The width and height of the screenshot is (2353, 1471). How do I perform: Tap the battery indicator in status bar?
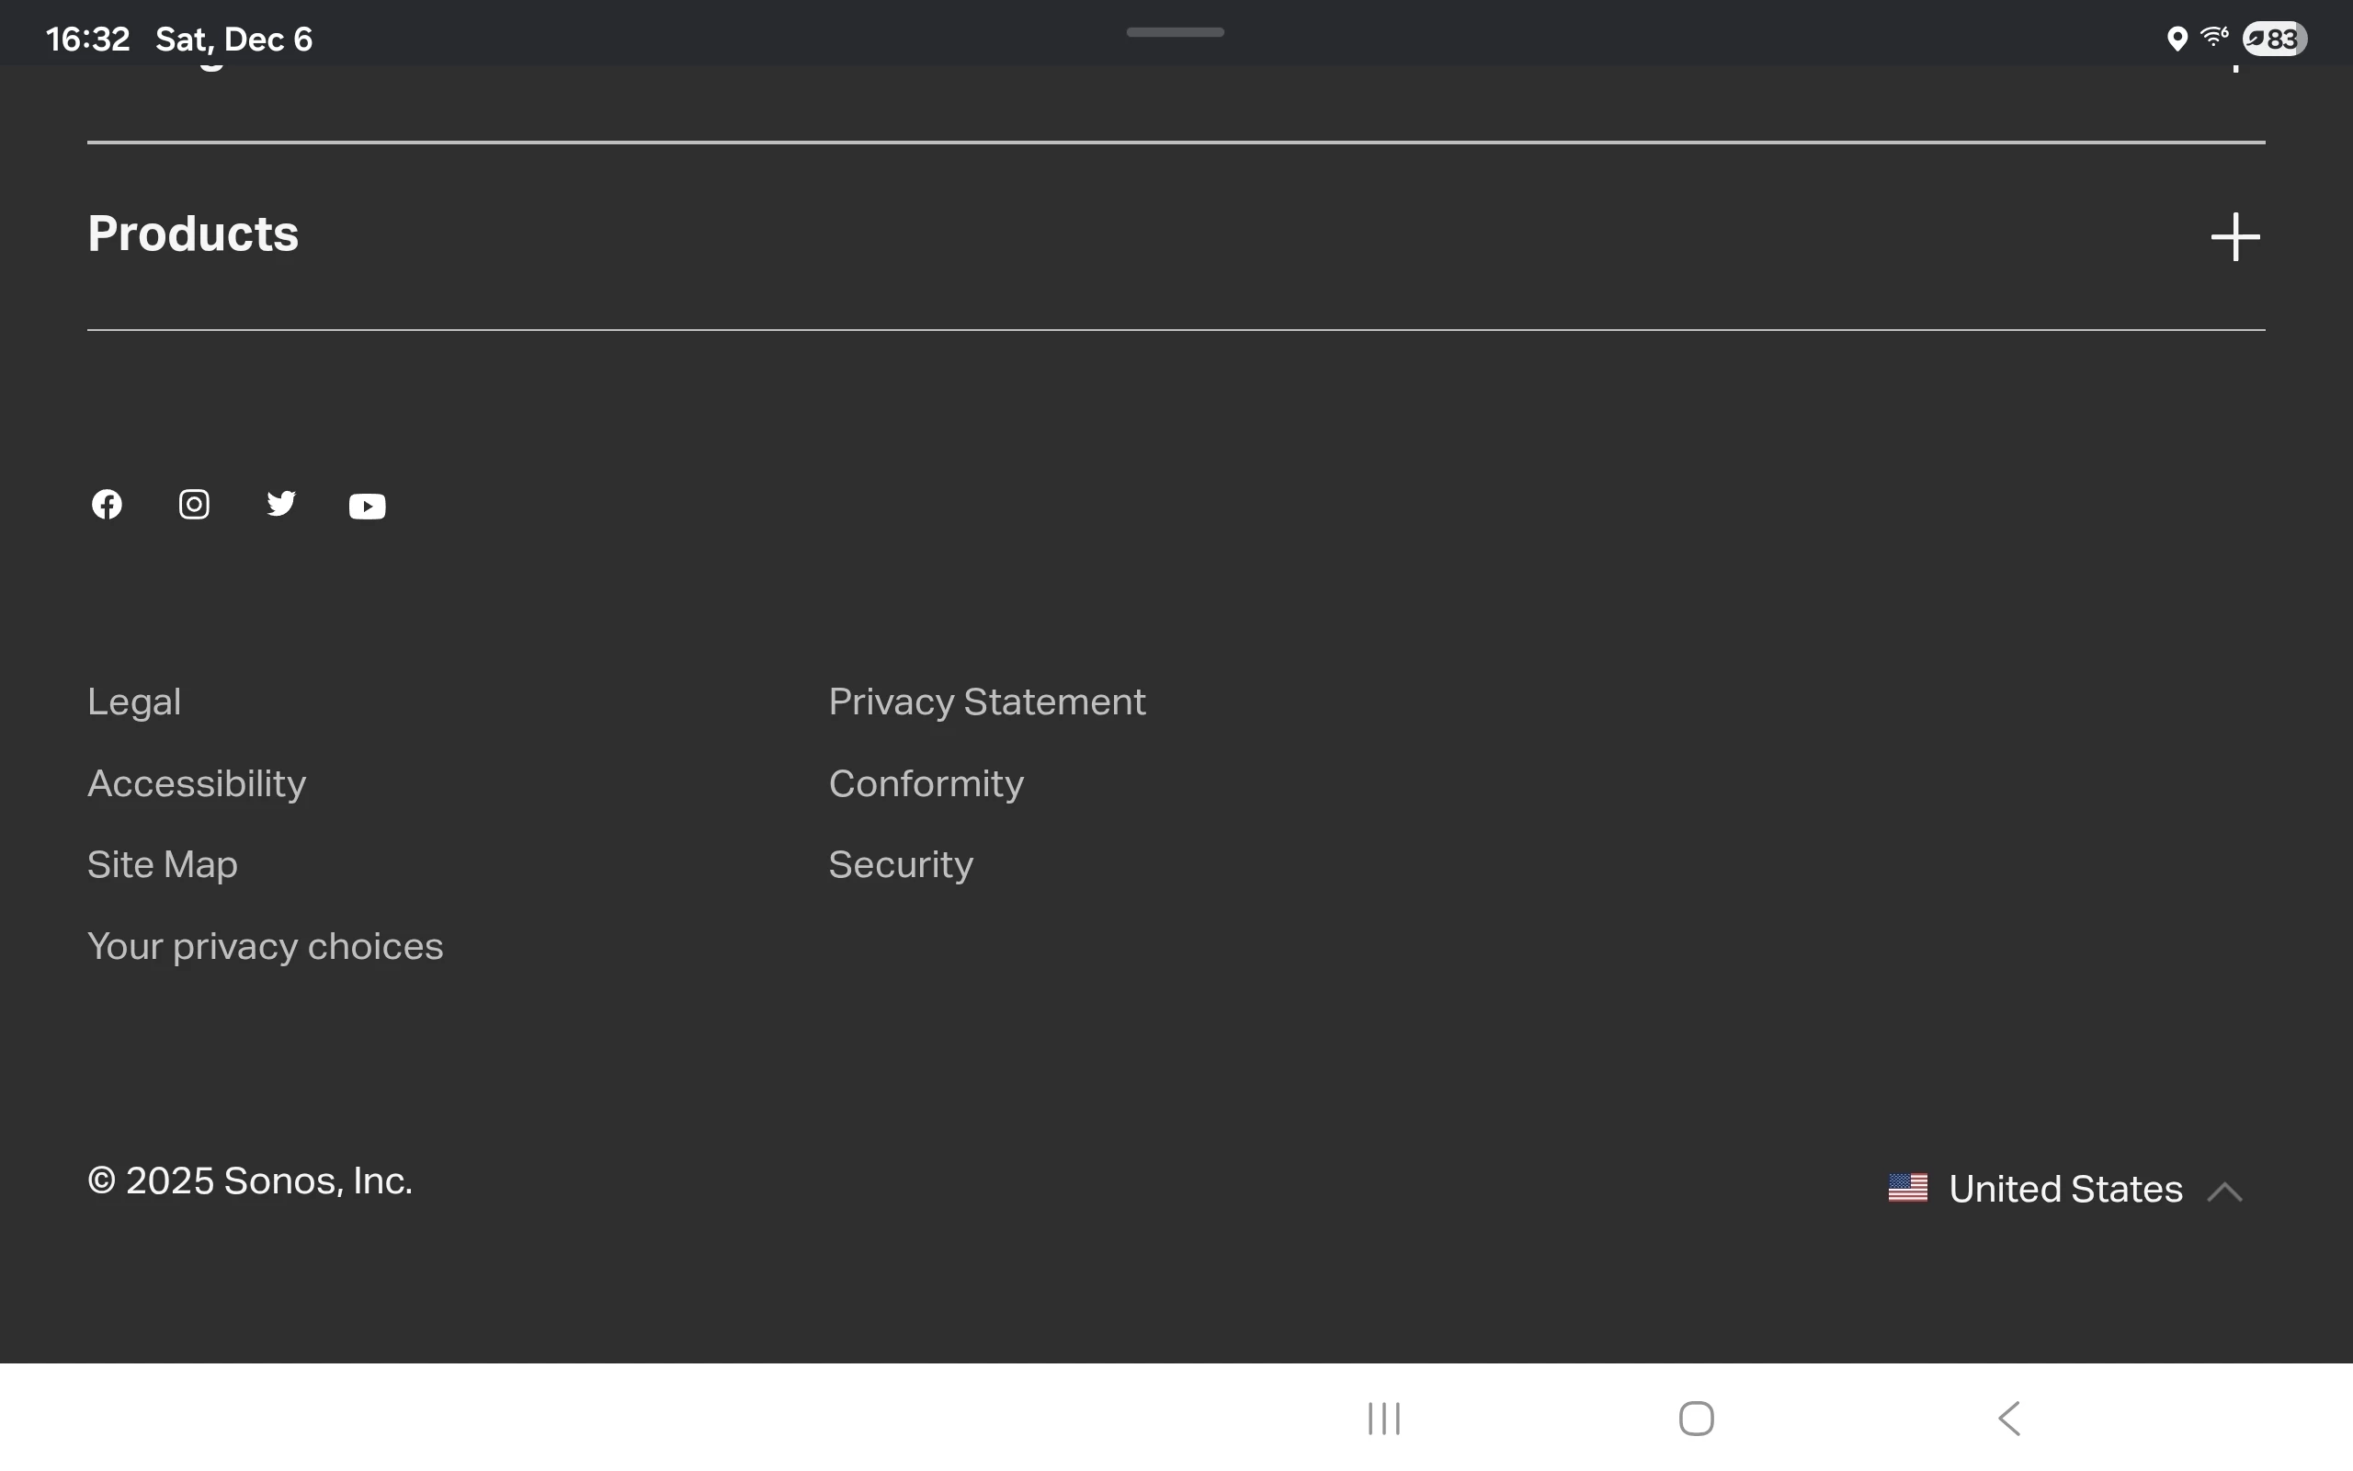(2274, 39)
